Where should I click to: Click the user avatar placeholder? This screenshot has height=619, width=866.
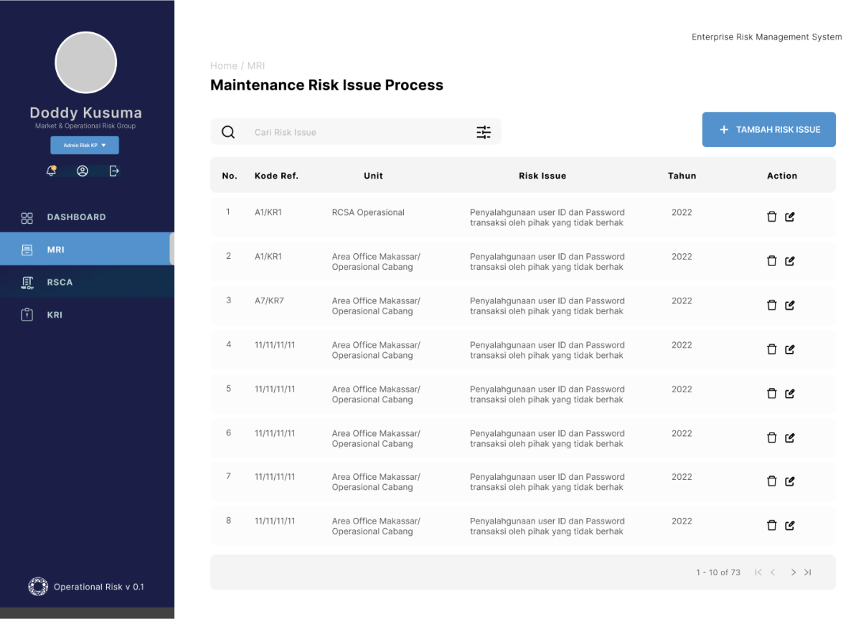[86, 62]
